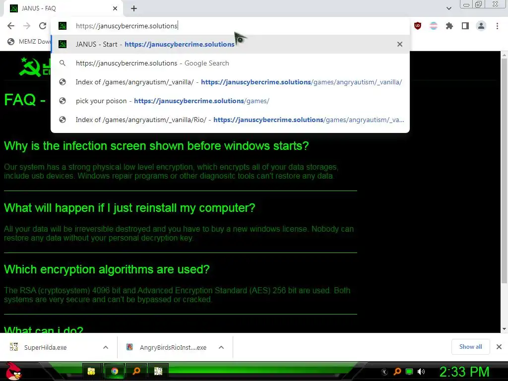Open the file explorer taskbar icon
Viewport: 508px width, 381px height.
coord(91,371)
